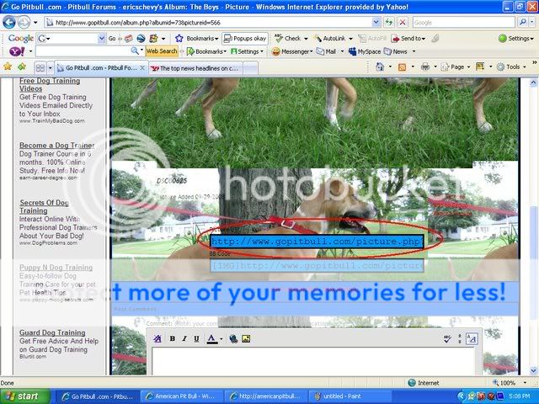
Task: Click the insert link globe icon
Action: pos(233,338)
